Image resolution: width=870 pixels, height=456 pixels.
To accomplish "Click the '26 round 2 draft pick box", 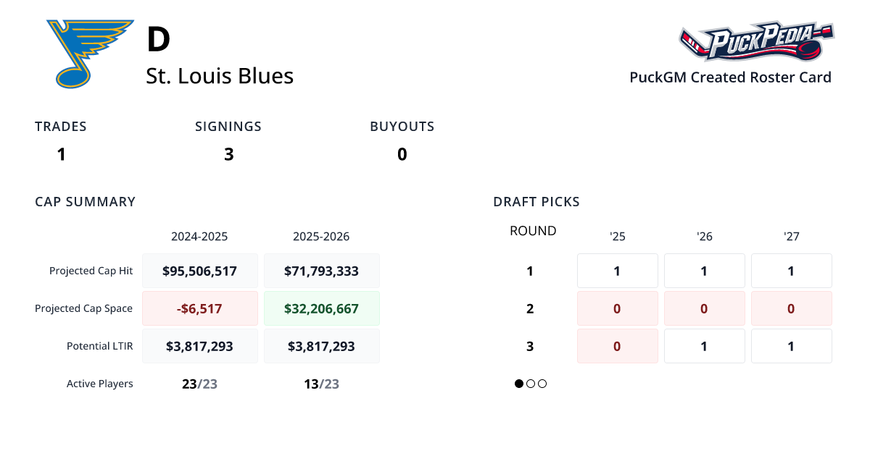I will [x=704, y=309].
